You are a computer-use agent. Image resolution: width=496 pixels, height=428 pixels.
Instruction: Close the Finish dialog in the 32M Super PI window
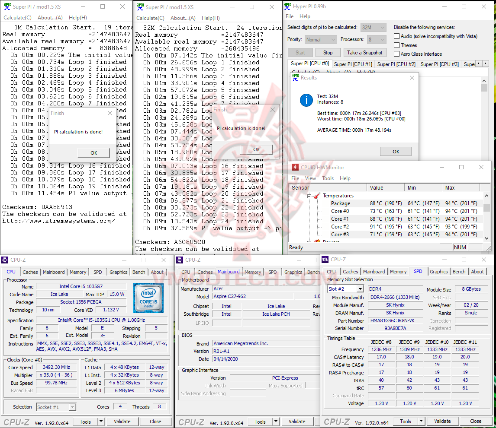coord(273,110)
